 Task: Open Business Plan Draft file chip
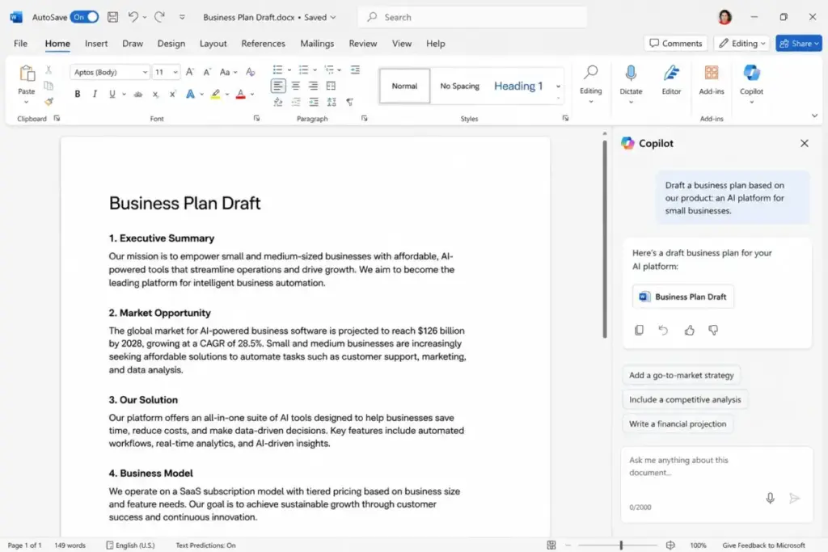tap(682, 297)
